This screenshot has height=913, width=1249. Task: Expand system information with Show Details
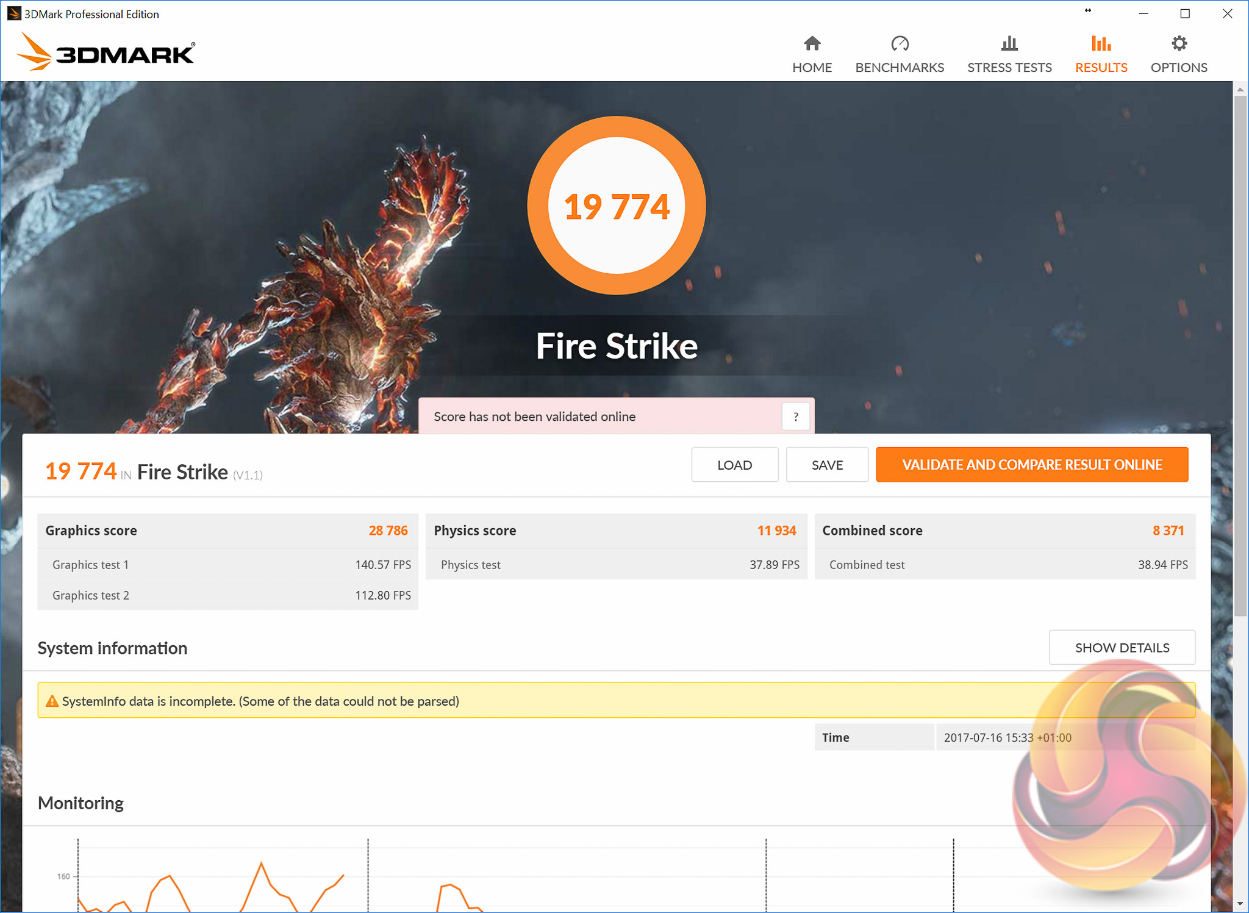[1122, 648]
